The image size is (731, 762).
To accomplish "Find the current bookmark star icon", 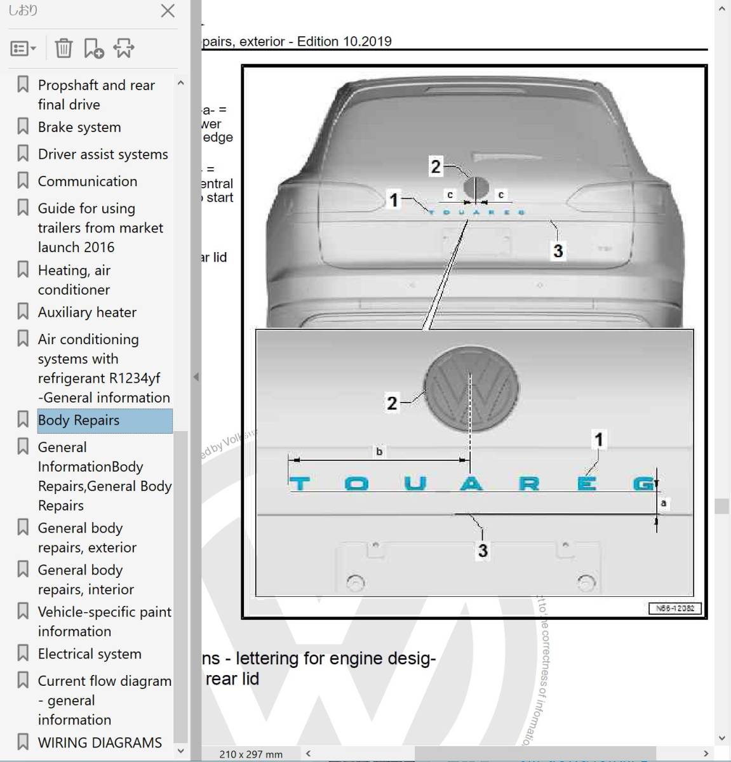I will [124, 48].
